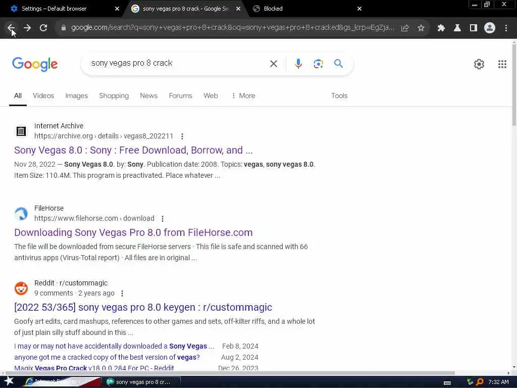
Task: Open Internet Archive result options menu
Action: pos(182,136)
